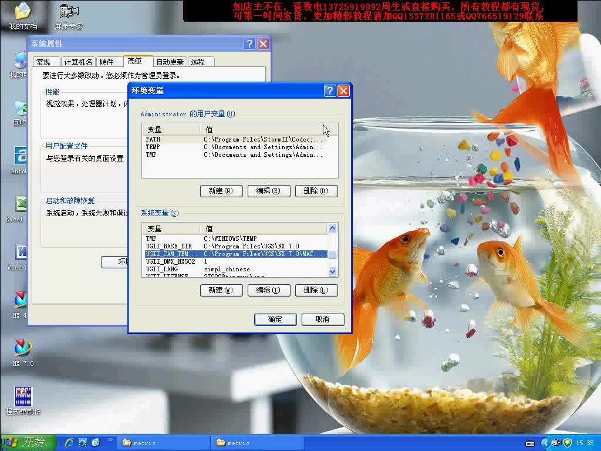Launch Internet Explorer from the quick launch bar

pos(69,443)
